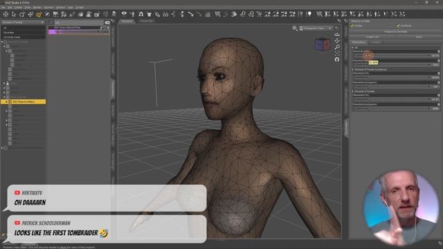This screenshot has width=443, height=249.
Task: Select the Translate move tool
Action: coord(30,14)
